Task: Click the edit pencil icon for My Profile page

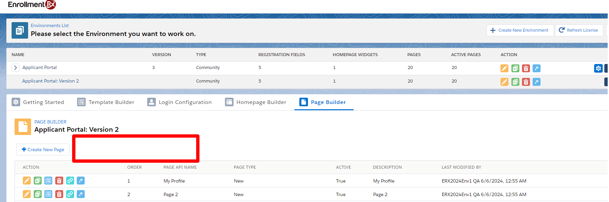Action: click(27, 181)
